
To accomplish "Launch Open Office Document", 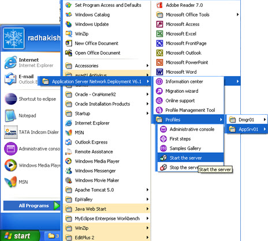I will [107, 53].
